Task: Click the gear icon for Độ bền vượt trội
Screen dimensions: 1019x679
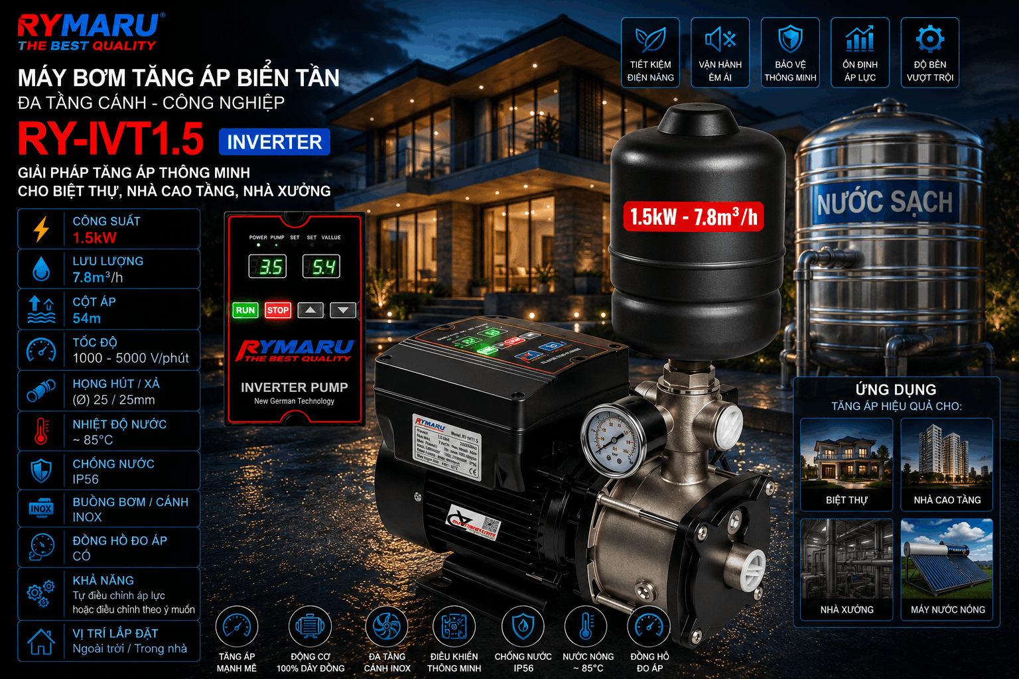Action: (930, 39)
